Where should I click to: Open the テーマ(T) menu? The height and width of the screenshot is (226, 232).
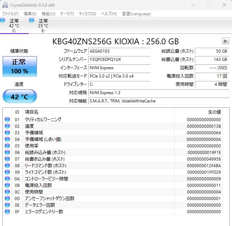pyautogui.click(x=67, y=14)
